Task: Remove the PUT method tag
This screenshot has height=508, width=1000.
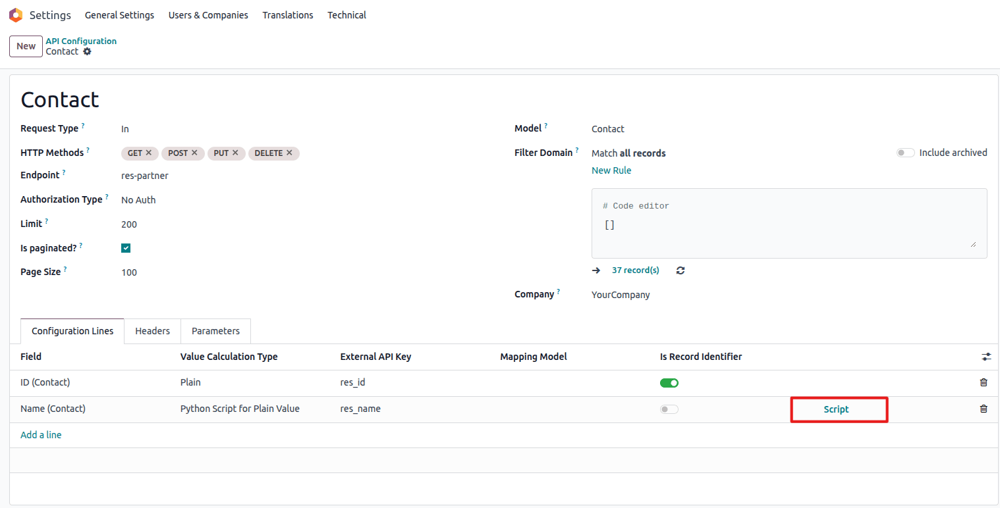Action: tap(235, 153)
